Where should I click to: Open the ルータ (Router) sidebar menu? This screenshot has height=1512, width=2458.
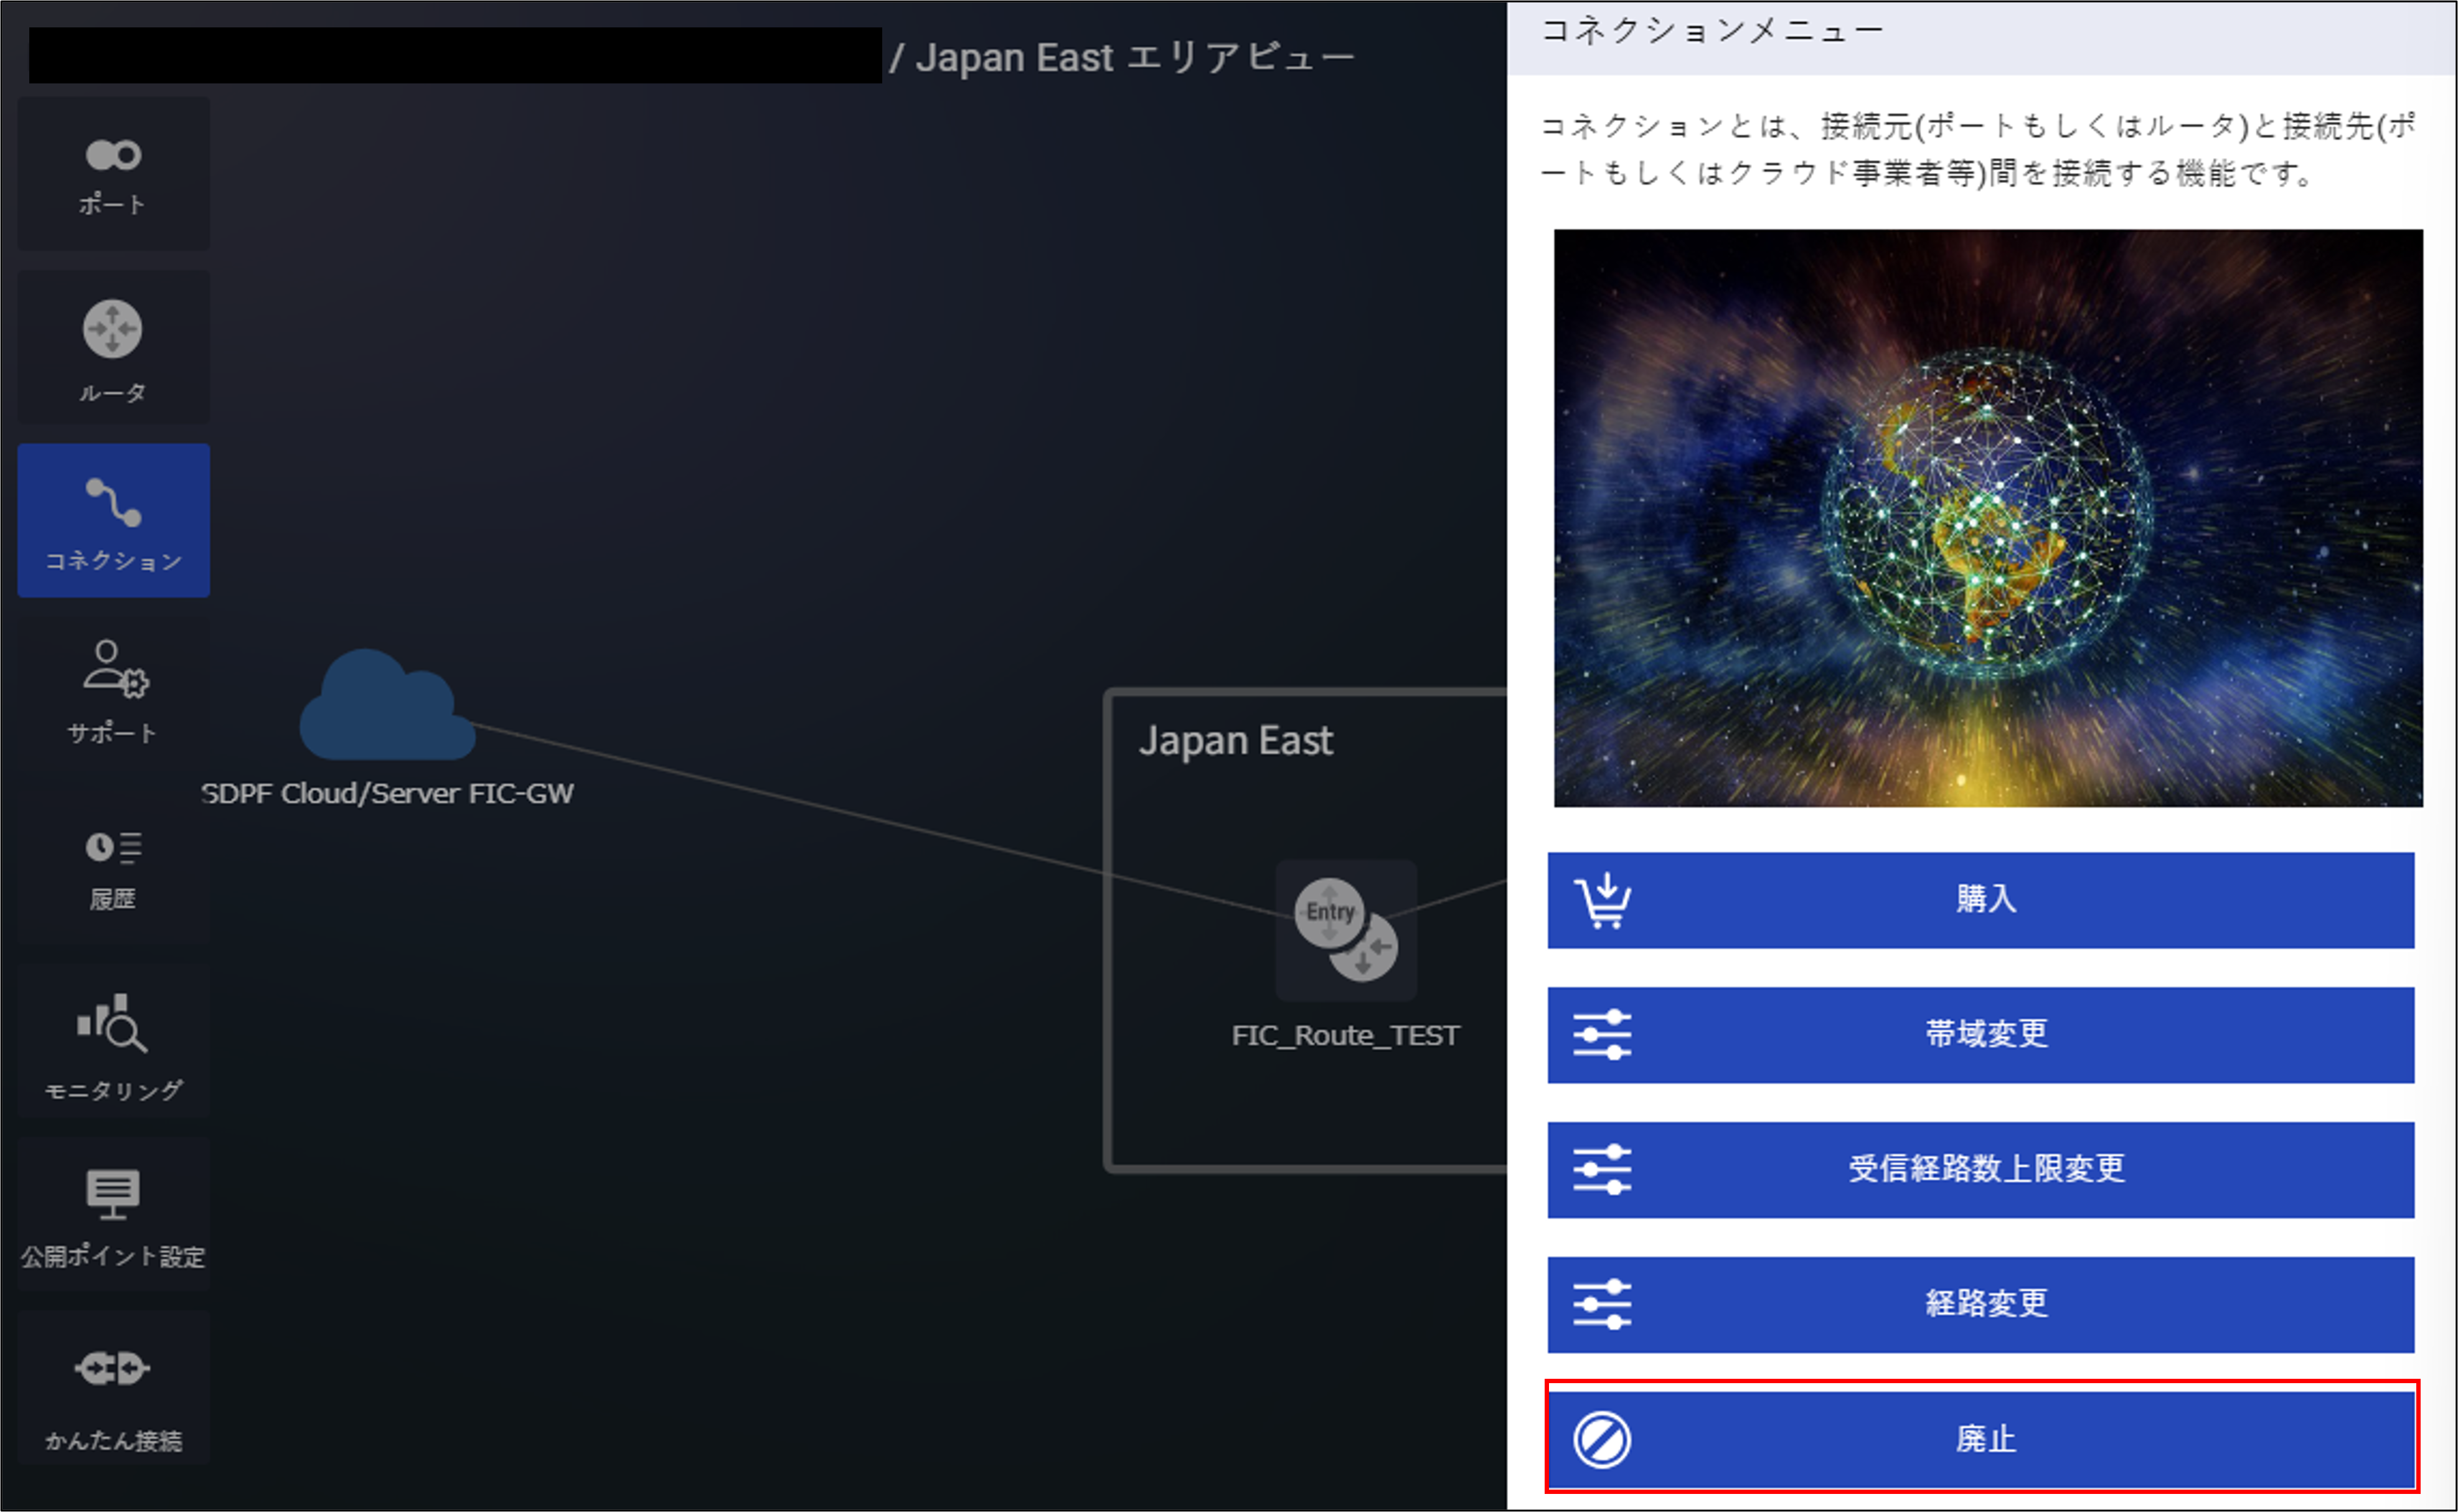click(113, 347)
